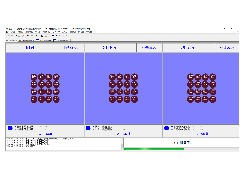Click the pause icon in the toolbar
Image resolution: width=243 pixels, height=171 pixels.
[53, 36]
